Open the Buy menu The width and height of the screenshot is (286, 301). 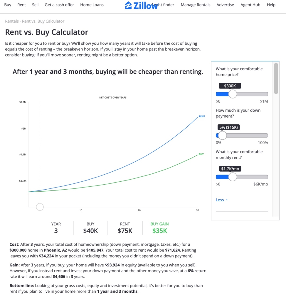pos(8,5)
